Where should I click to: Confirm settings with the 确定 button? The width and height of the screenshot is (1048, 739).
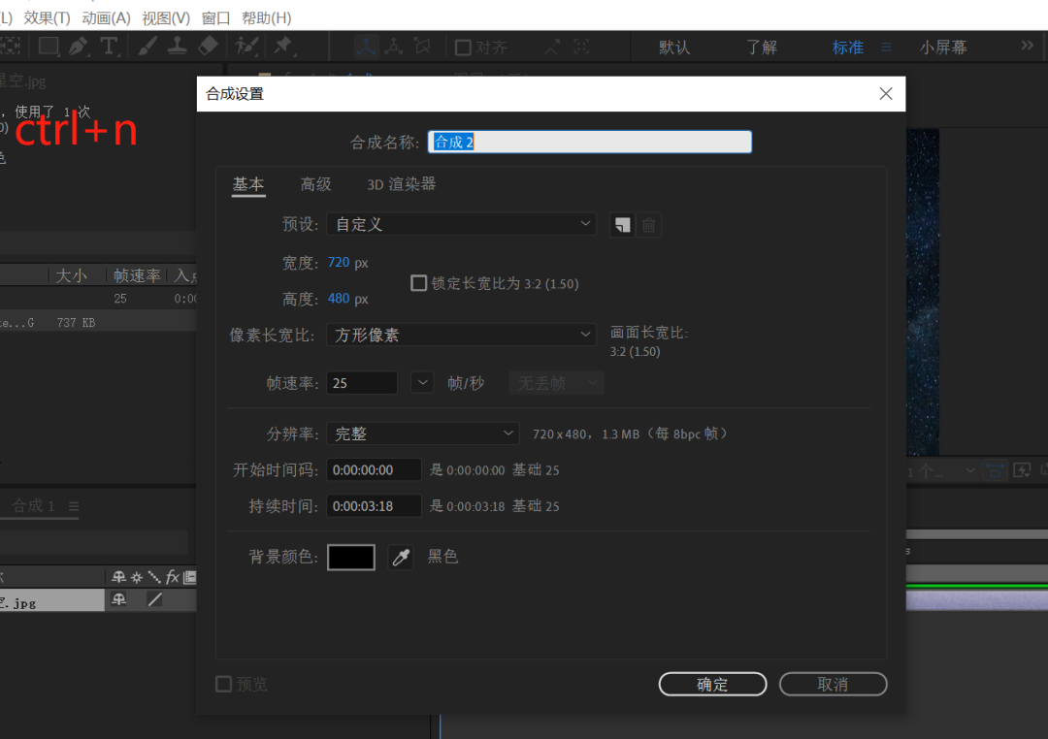click(712, 685)
